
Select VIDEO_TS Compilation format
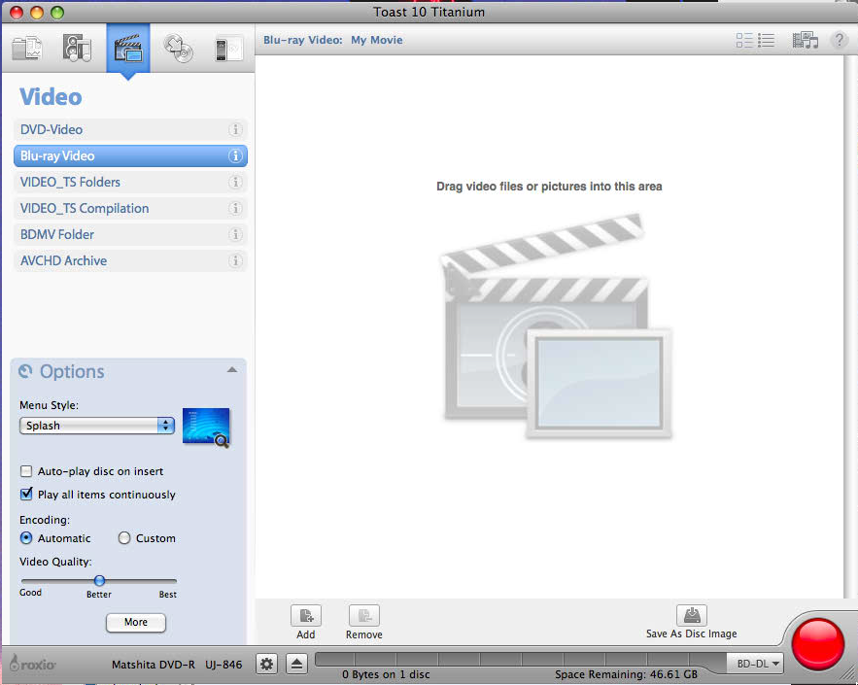pyautogui.click(x=130, y=209)
